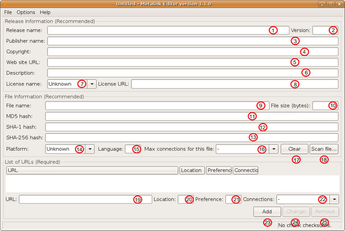Focus the Version input field
The height and width of the screenshot is (231, 345).
325,30
